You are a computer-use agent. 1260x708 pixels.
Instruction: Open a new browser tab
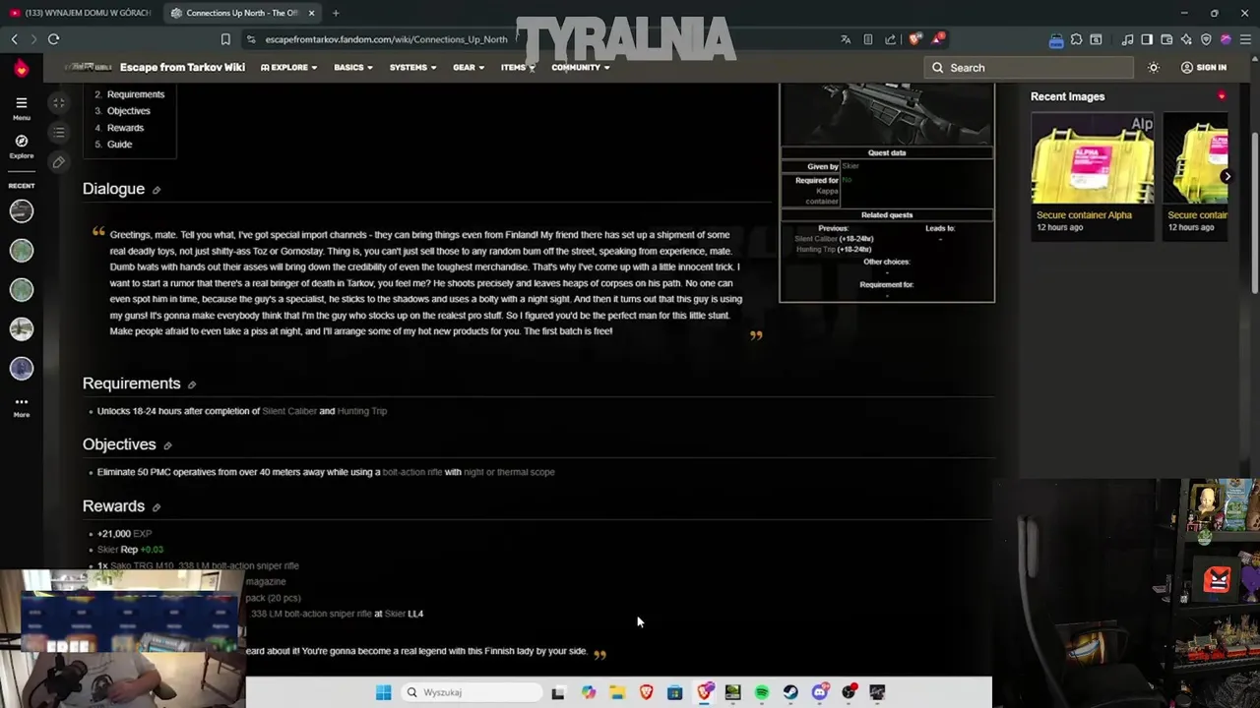coord(336,13)
